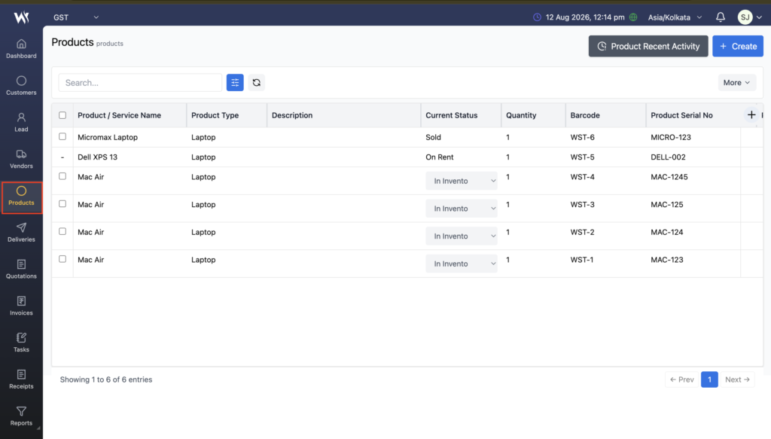The image size is (771, 439).
Task: Open status dropdown for WST-4 row
Action: (x=462, y=181)
